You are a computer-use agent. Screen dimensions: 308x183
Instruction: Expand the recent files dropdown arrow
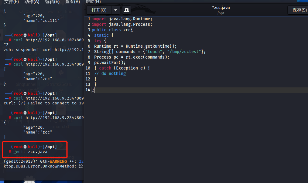[x=116, y=10]
